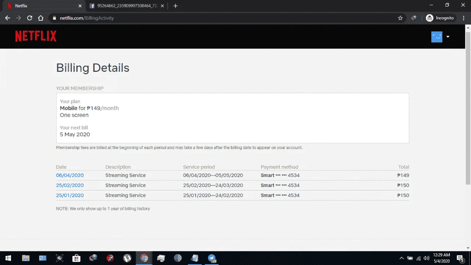471x265 pixels.
Task: Open the 25/01/2020 invoice link
Action: [x=70, y=195]
